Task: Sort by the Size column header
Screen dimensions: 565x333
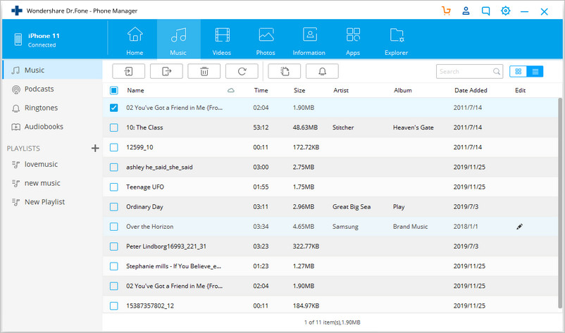Action: pyautogui.click(x=299, y=90)
